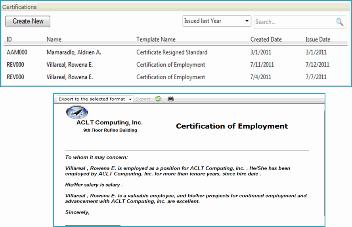This screenshot has height=227, width=352.
Task: Select the Certificate Resigned Standard template cell
Action: 172,52
